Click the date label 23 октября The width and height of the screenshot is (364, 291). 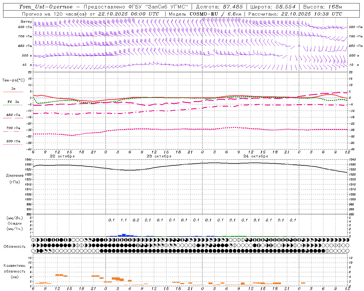[159, 156]
